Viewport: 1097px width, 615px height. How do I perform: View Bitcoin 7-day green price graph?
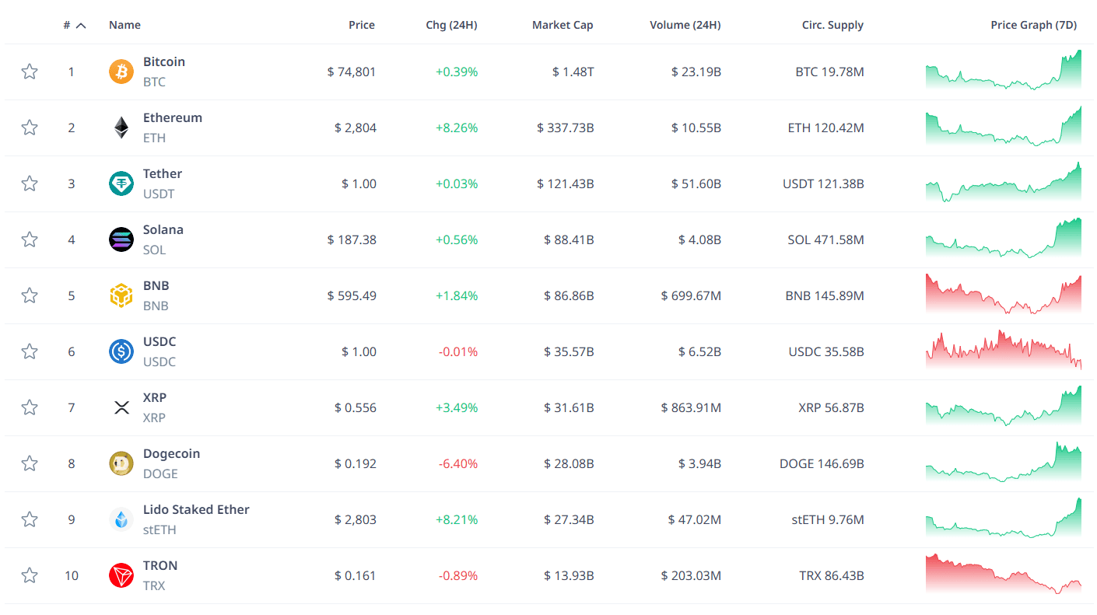point(1004,70)
